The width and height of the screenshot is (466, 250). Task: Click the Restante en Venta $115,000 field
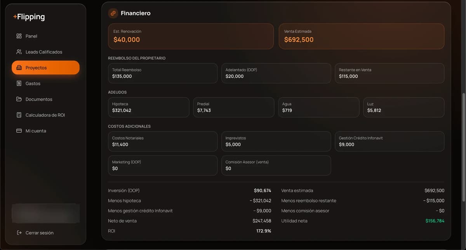[389, 73]
